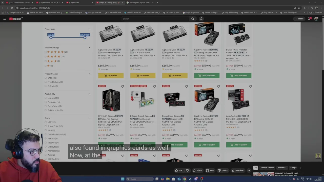Focus the YouTube search field
The height and width of the screenshot is (182, 324).
point(155,19)
